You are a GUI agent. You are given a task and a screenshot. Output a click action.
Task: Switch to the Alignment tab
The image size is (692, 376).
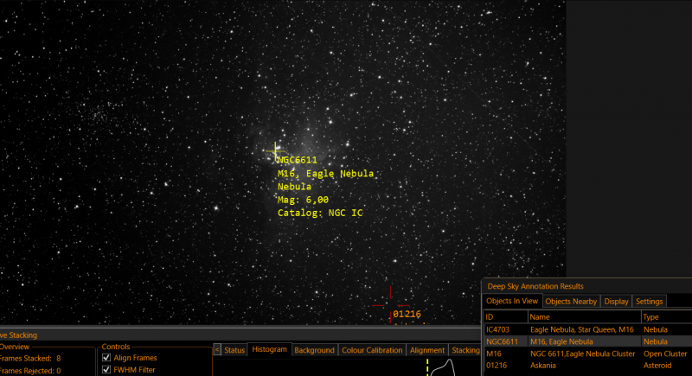[x=426, y=350]
